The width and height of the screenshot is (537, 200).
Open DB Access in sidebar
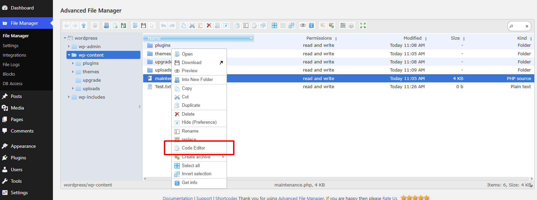coord(13,83)
